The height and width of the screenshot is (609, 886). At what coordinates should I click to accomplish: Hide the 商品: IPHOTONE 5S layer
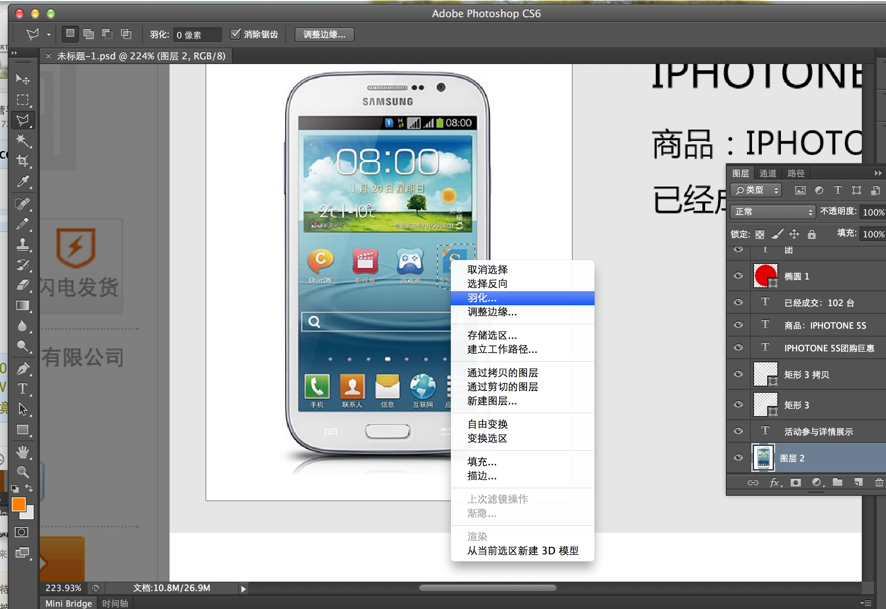pos(738,325)
